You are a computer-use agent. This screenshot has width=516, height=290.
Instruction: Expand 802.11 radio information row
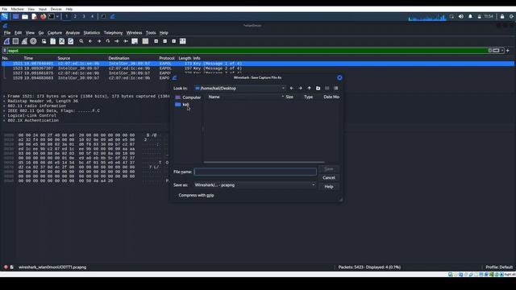4,106
